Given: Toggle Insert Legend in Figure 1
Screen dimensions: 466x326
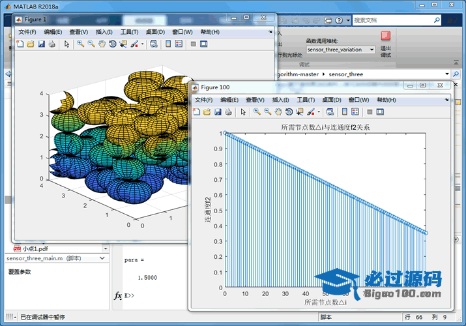Looking at the screenshot, I should coord(179,44).
